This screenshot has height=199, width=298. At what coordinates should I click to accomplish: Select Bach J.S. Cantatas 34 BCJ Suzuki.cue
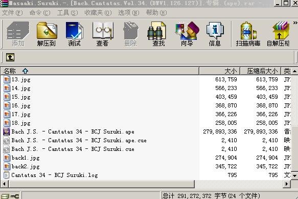click(73, 149)
